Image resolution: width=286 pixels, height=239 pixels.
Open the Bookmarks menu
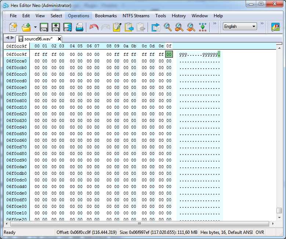click(x=106, y=16)
